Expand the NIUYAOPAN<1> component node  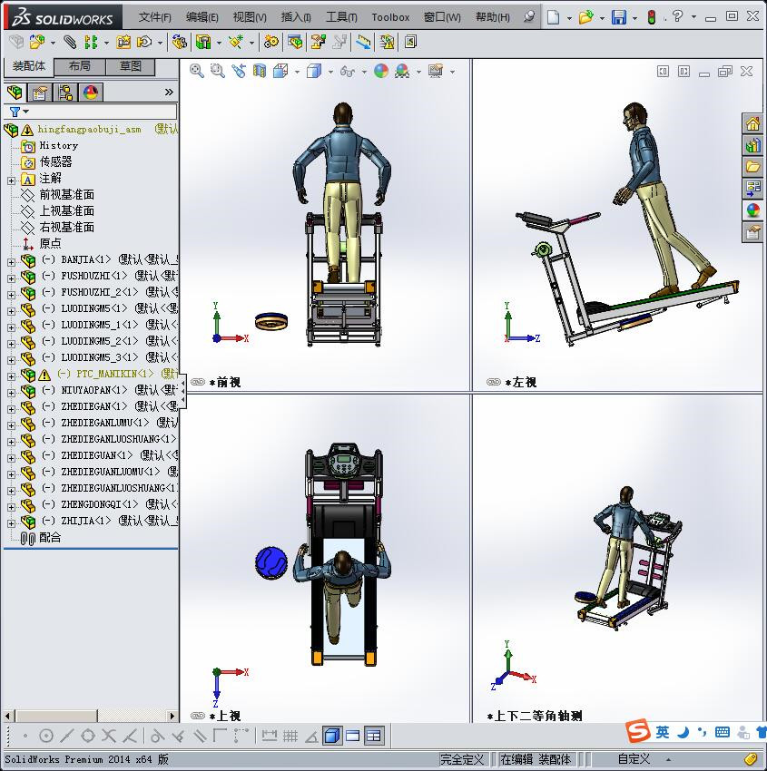11,393
